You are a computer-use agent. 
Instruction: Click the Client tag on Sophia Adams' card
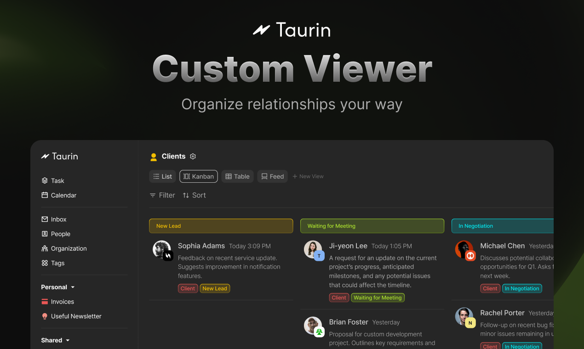[x=188, y=288]
